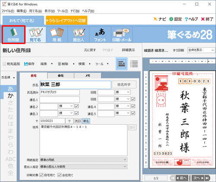Toggle checkbox next to 連名3

[x=76, y=113]
